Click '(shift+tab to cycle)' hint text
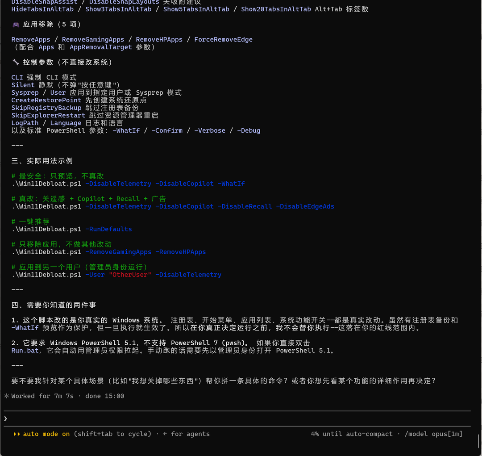The image size is (482, 456). (112, 434)
